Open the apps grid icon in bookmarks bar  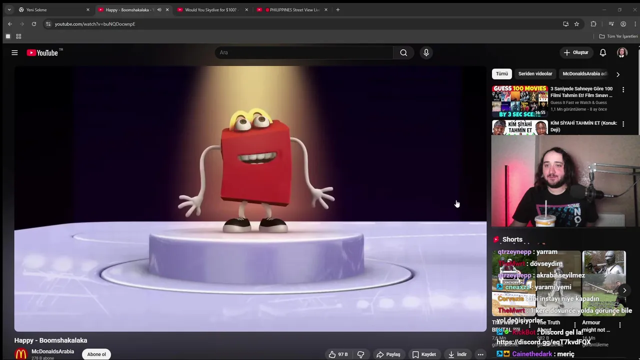[x=18, y=36]
